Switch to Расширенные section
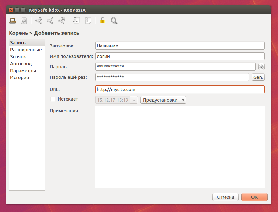The image size is (278, 212). 26,50
